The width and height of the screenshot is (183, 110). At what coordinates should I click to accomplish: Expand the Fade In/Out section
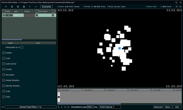coord(3,64)
